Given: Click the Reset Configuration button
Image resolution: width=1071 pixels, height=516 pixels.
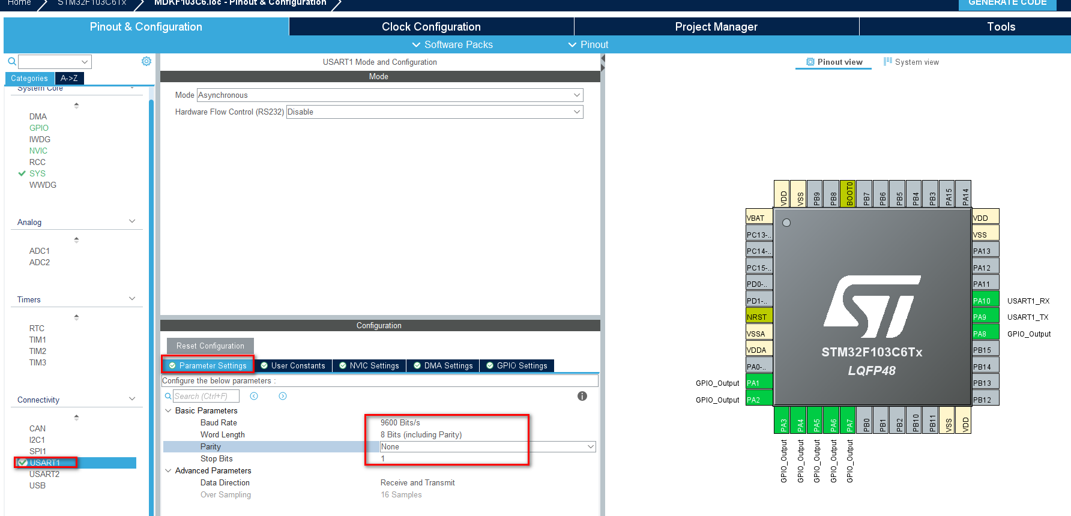Looking at the screenshot, I should 210,346.
